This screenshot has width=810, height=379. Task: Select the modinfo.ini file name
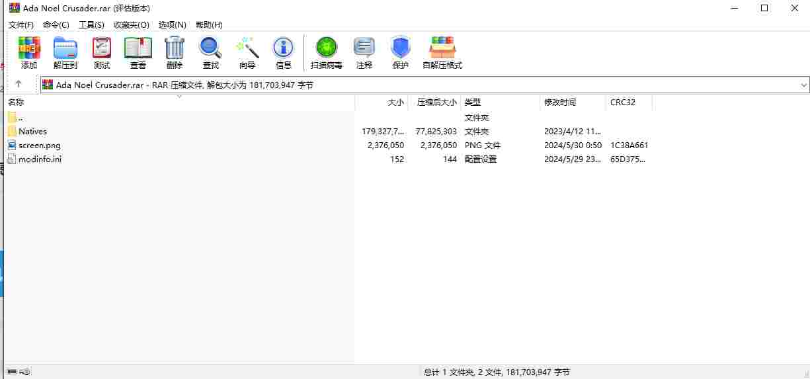40,159
